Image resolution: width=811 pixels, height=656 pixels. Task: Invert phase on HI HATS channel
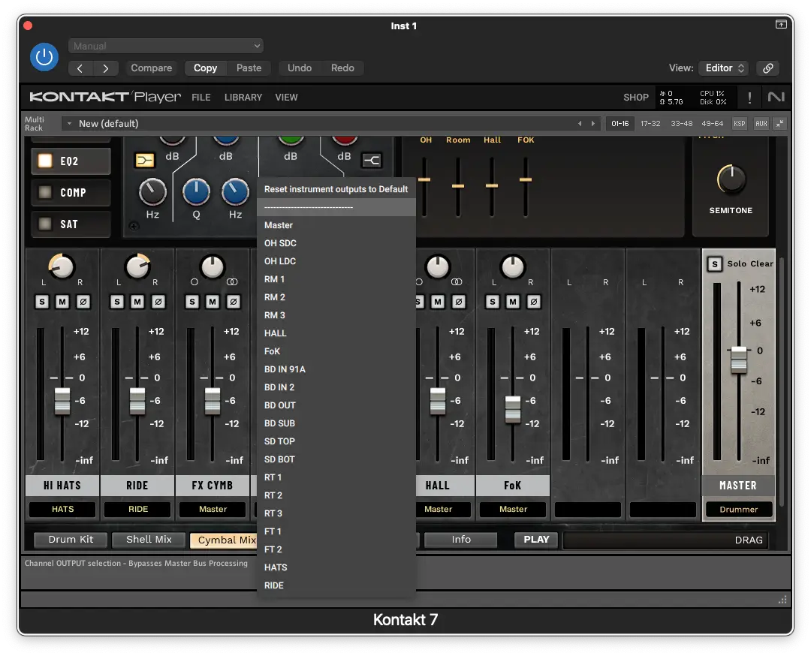point(83,302)
